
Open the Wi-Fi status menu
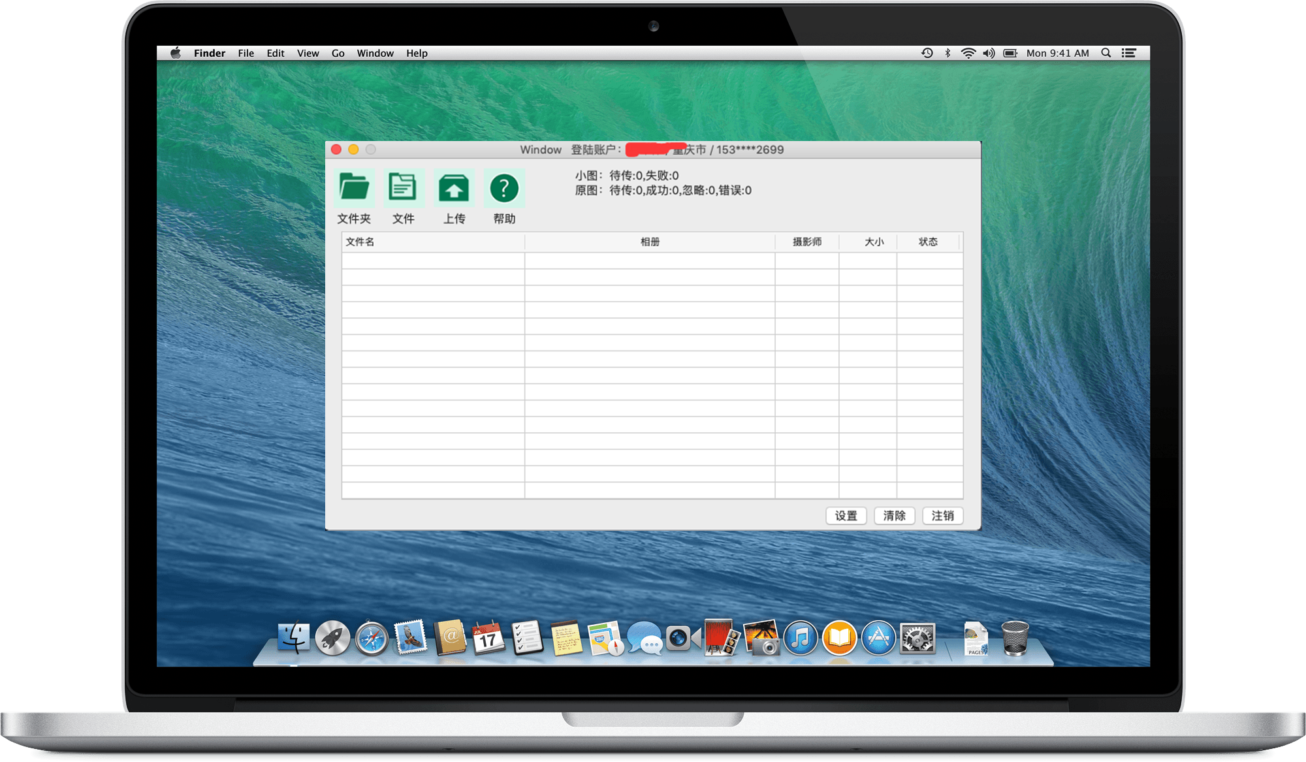(x=968, y=53)
